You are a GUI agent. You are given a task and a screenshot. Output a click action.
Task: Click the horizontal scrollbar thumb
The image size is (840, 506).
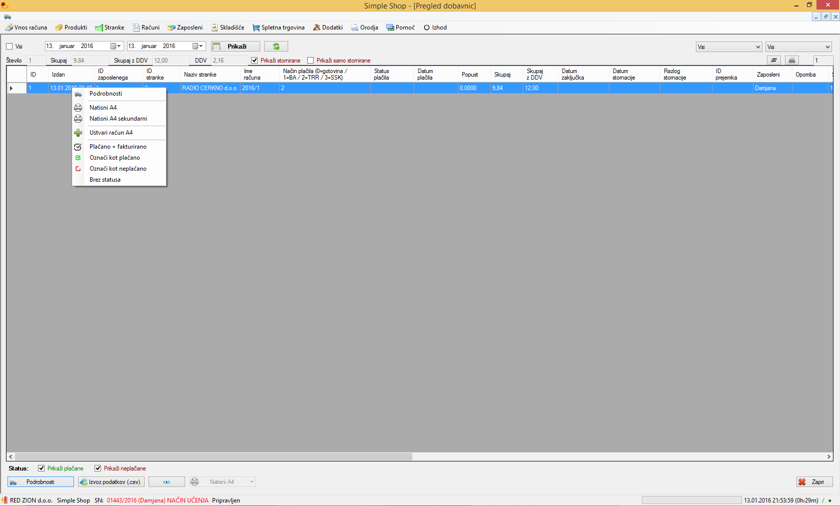click(x=213, y=456)
